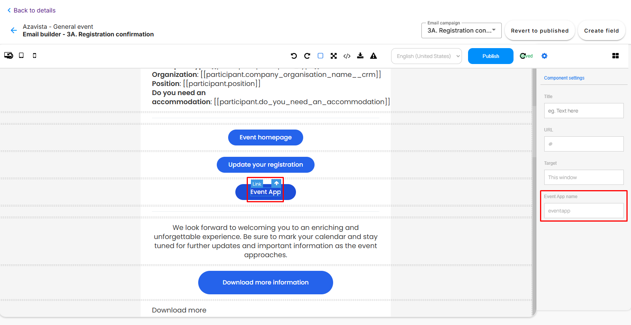The width and height of the screenshot is (631, 325).
Task: Open the blocks grid panel
Action: pyautogui.click(x=615, y=56)
